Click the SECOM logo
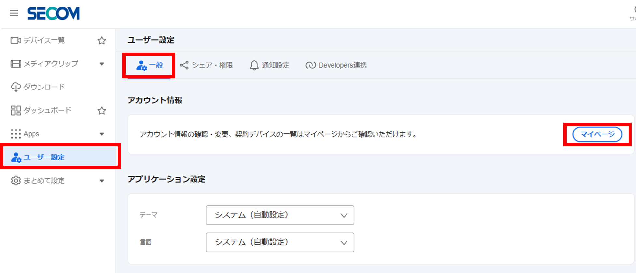Image resolution: width=636 pixels, height=273 pixels. 54,13
